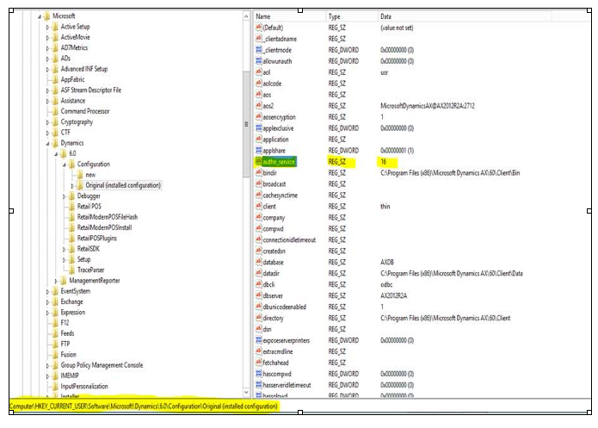Image resolution: width=598 pixels, height=428 pixels.
Task: Select the aosencryption value
Action: 279,117
